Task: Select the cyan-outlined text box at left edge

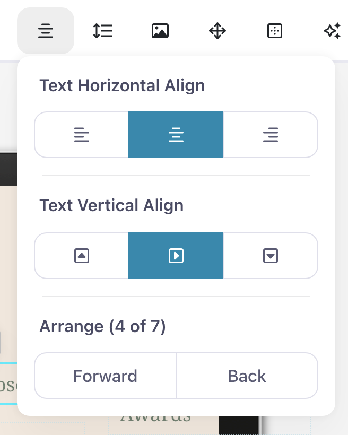Action: (x=8, y=383)
